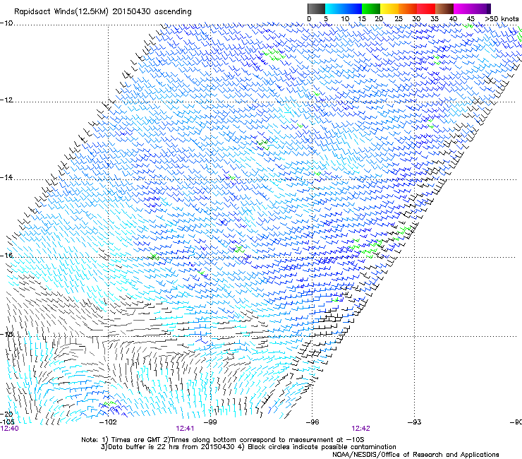Click the yellow 20-25 knots color swatch

(x=389, y=8)
